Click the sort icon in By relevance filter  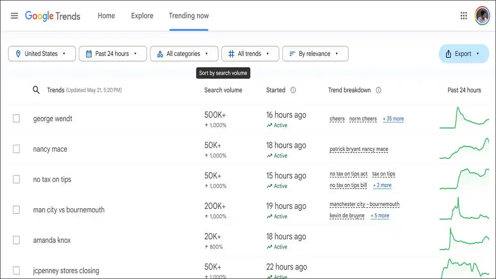292,53
